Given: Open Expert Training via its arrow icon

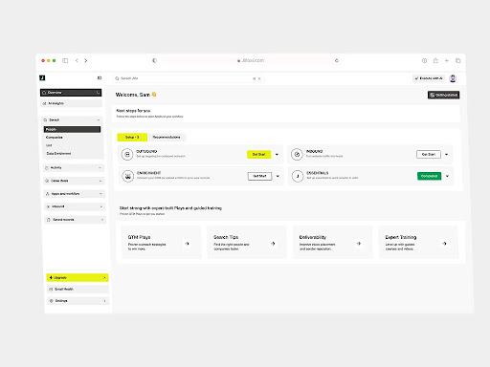Looking at the screenshot, I should point(444,244).
